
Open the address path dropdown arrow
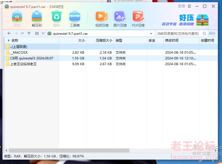click(x=151, y=33)
